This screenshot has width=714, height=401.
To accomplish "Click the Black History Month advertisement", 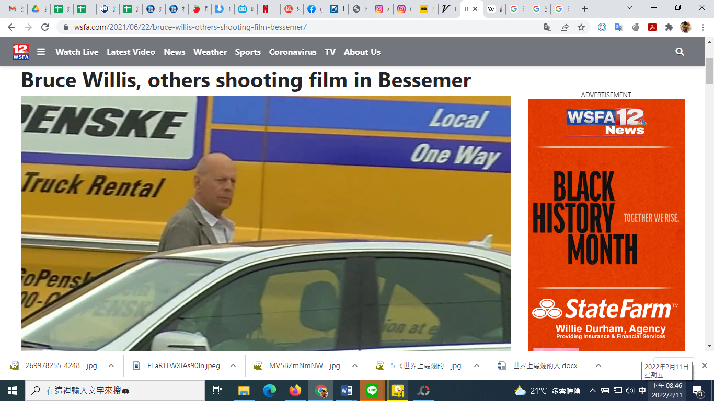I will [x=606, y=225].
